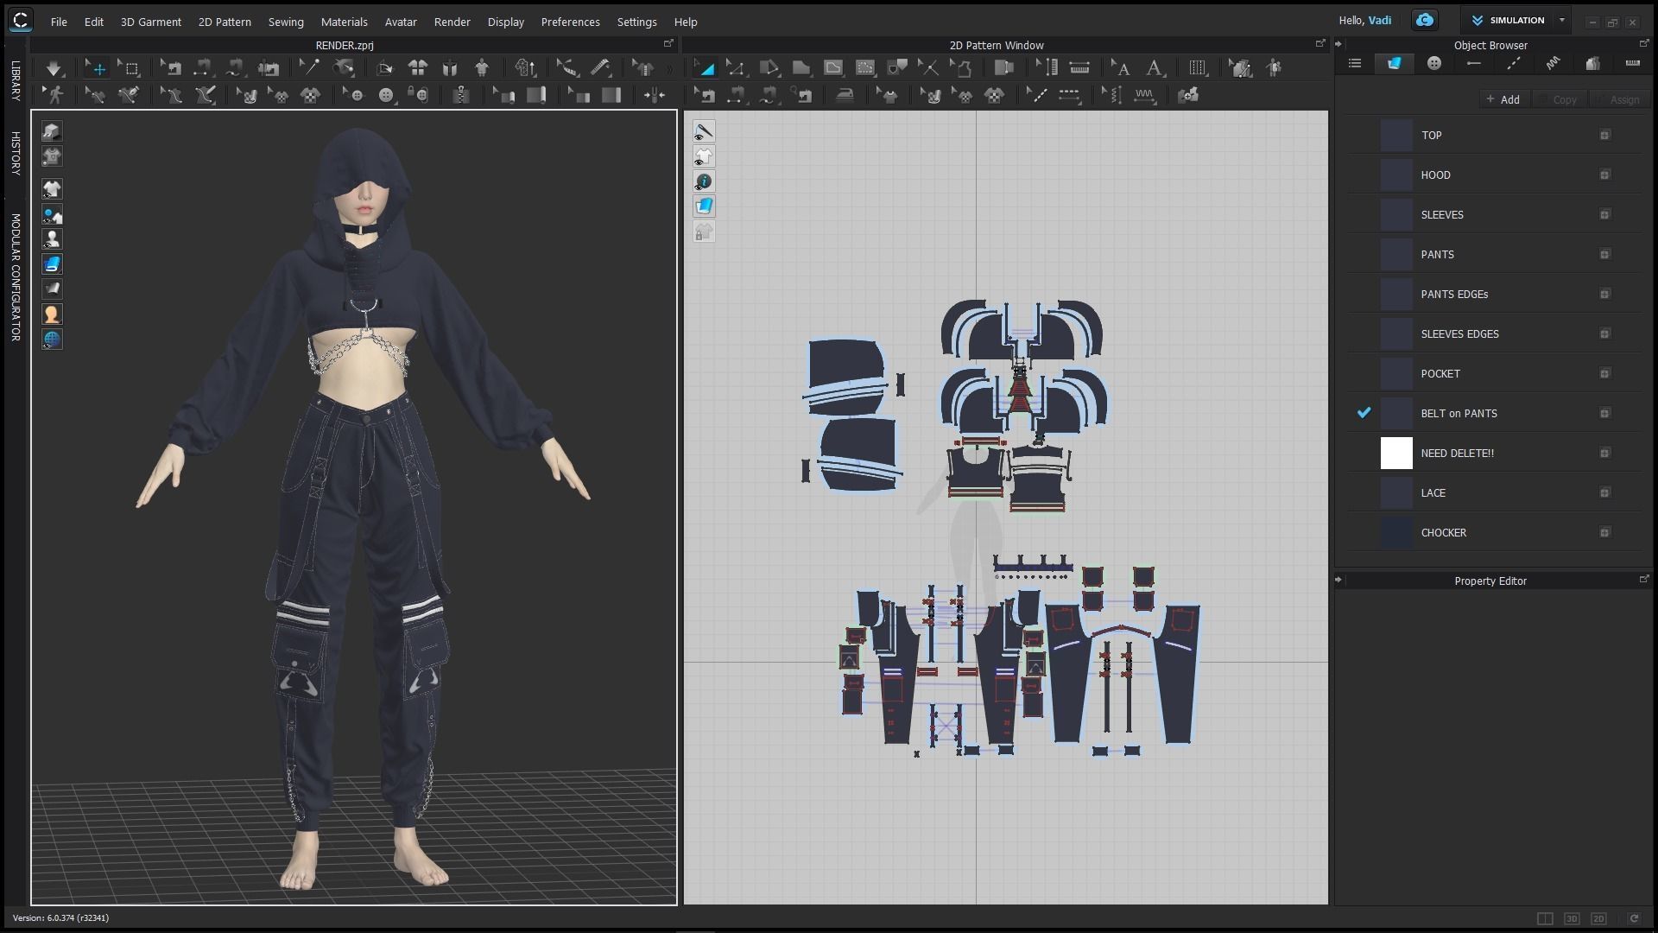Click the Rectangle pattern tool
The image size is (1658, 933).
[x=801, y=67]
